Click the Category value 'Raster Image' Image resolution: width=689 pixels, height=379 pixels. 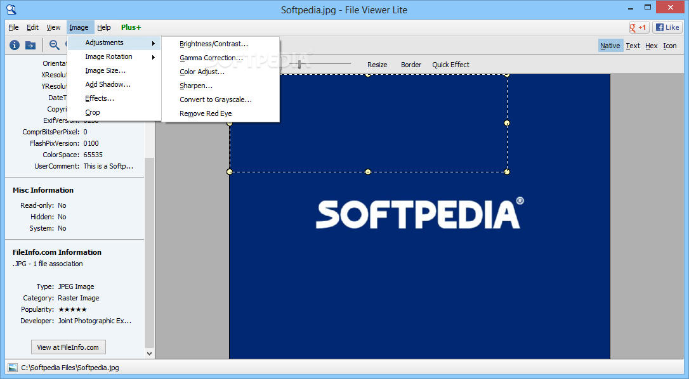[x=79, y=298]
